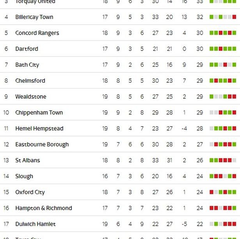Click the only green form square for Hampton & Richmond

234,208
